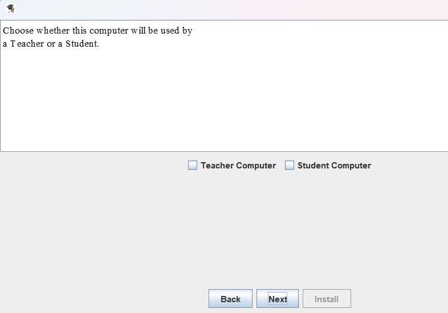This screenshot has width=448, height=313.
Task: Choose the Teacher option for this computer
Action: click(x=193, y=165)
